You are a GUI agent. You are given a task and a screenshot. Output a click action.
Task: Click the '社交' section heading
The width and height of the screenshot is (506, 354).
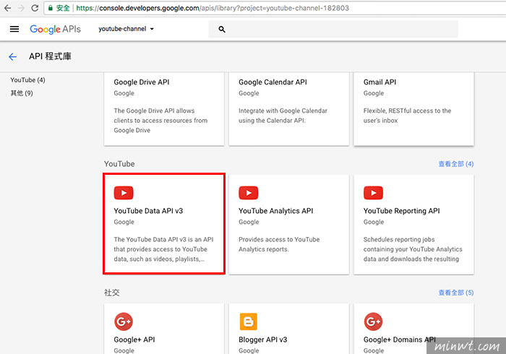tap(111, 293)
